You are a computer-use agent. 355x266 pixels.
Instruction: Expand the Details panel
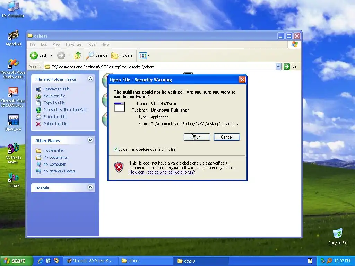click(90, 187)
